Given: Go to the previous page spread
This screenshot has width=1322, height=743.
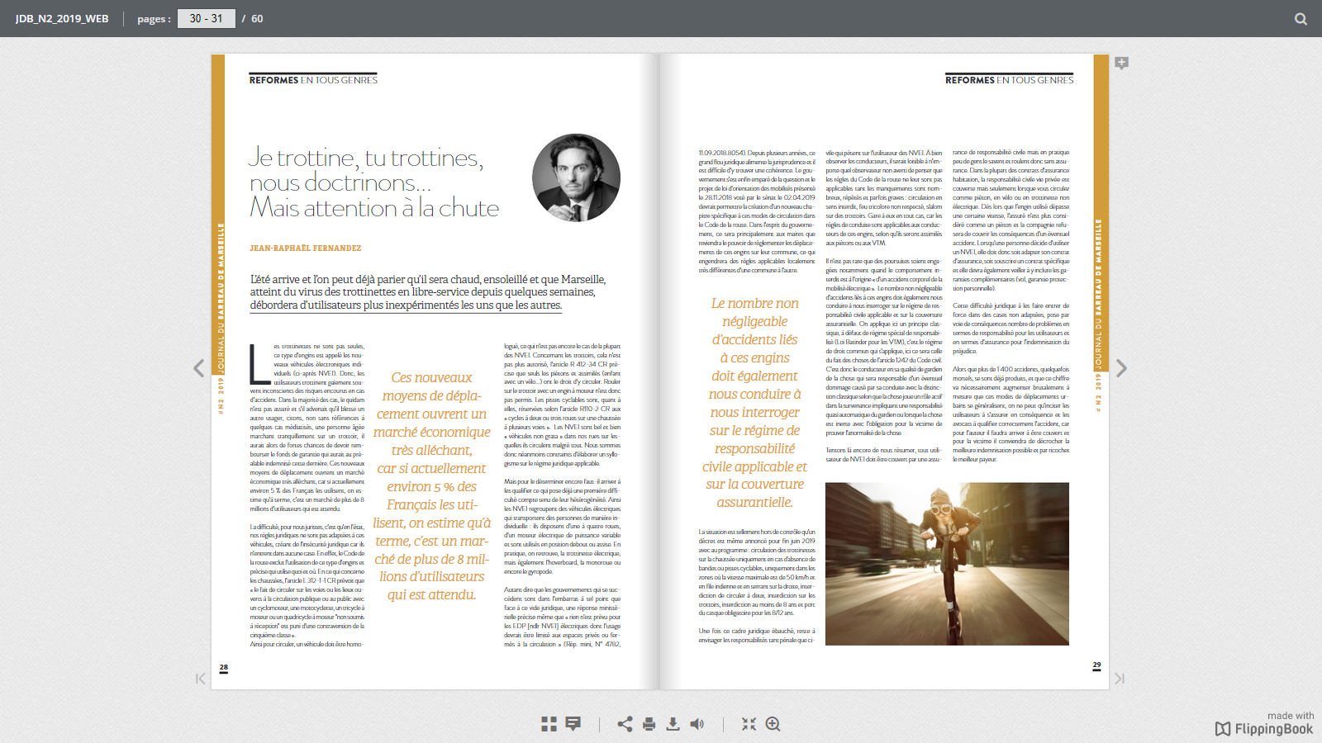Looking at the screenshot, I should click(x=199, y=368).
